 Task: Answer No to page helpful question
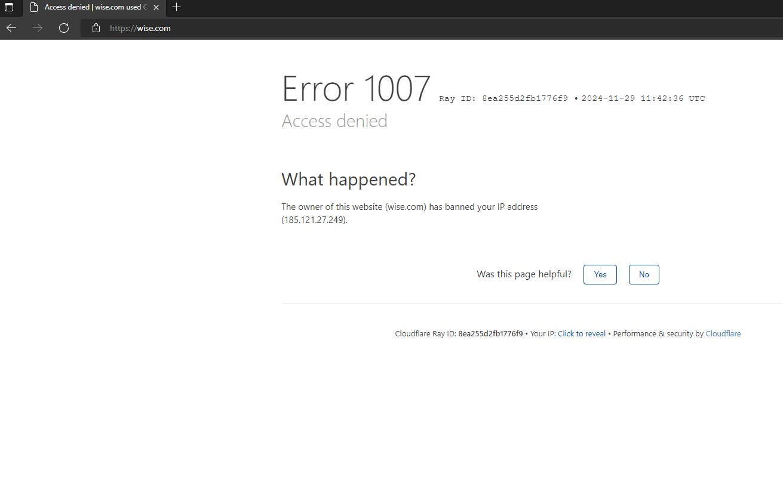click(x=644, y=274)
